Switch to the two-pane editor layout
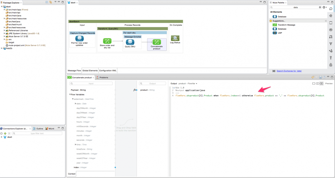Screen dimensions: 335x178 317,83
